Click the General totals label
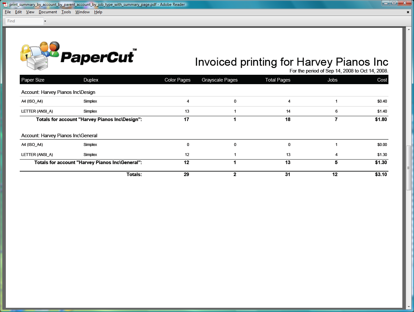The height and width of the screenshot is (312, 414). (88, 162)
